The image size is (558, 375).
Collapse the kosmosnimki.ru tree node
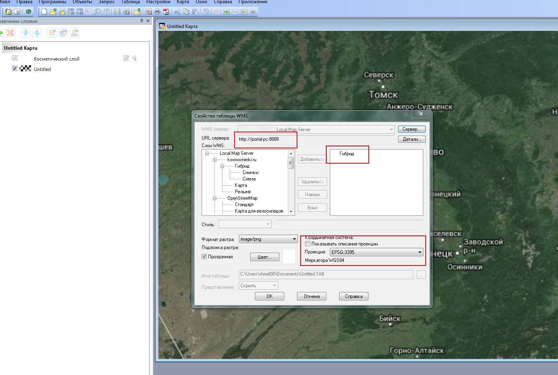click(214, 160)
